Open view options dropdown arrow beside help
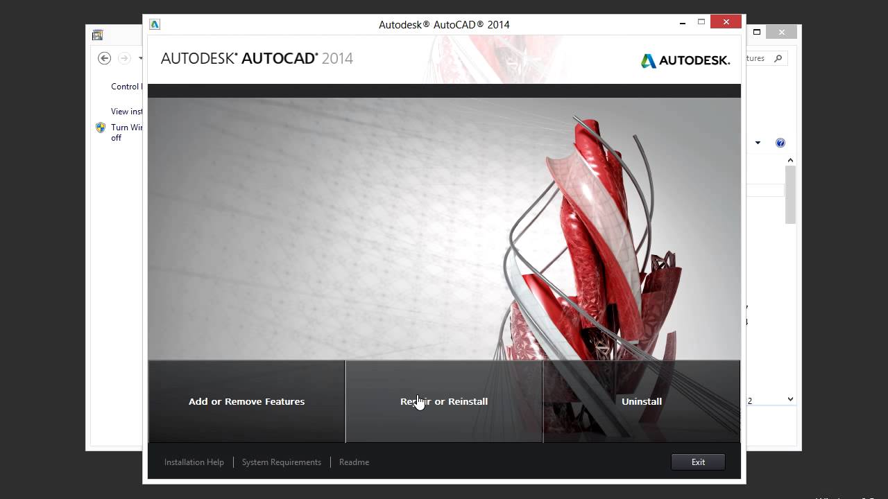 tap(758, 143)
